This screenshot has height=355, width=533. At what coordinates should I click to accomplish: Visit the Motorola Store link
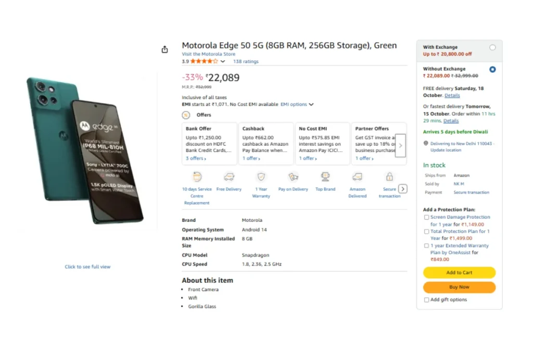click(x=208, y=54)
